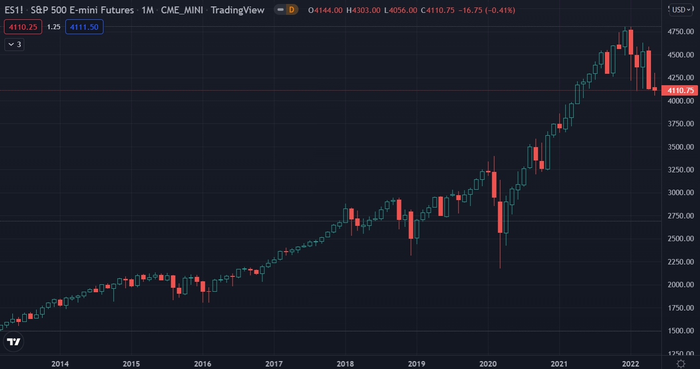This screenshot has width=700, height=369.
Task: Click the blue 4111.50 buy price button
Action: click(84, 27)
